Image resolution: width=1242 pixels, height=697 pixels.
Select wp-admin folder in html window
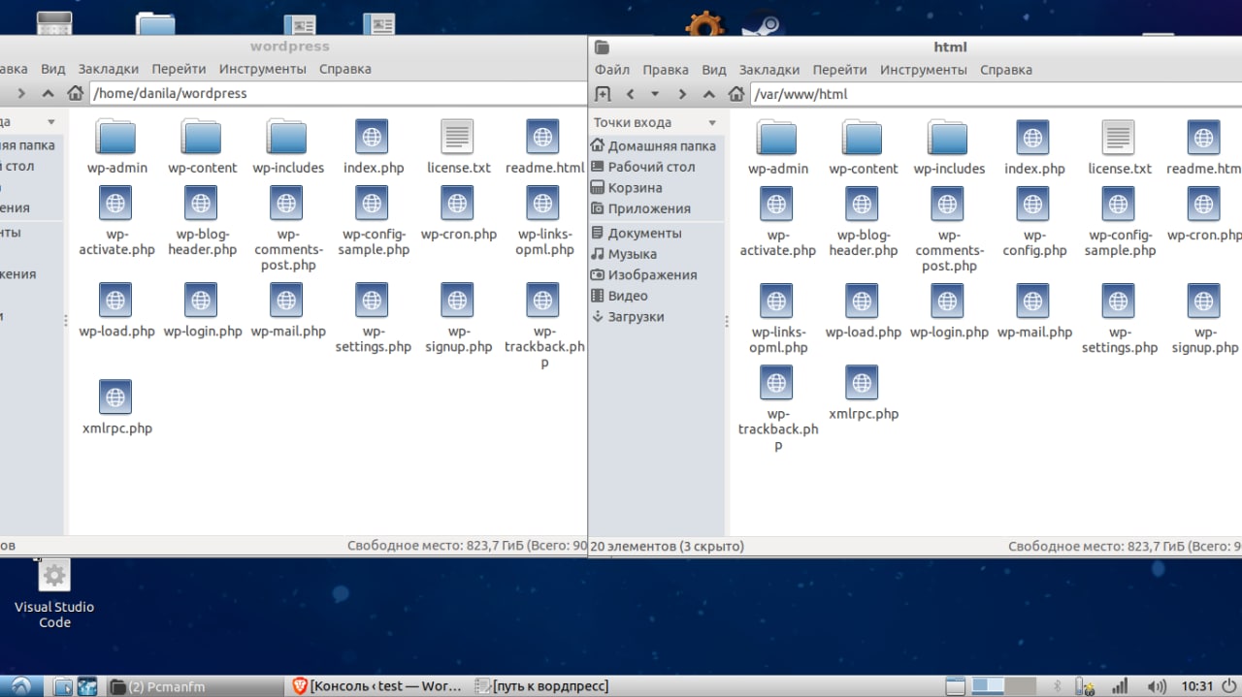777,147
